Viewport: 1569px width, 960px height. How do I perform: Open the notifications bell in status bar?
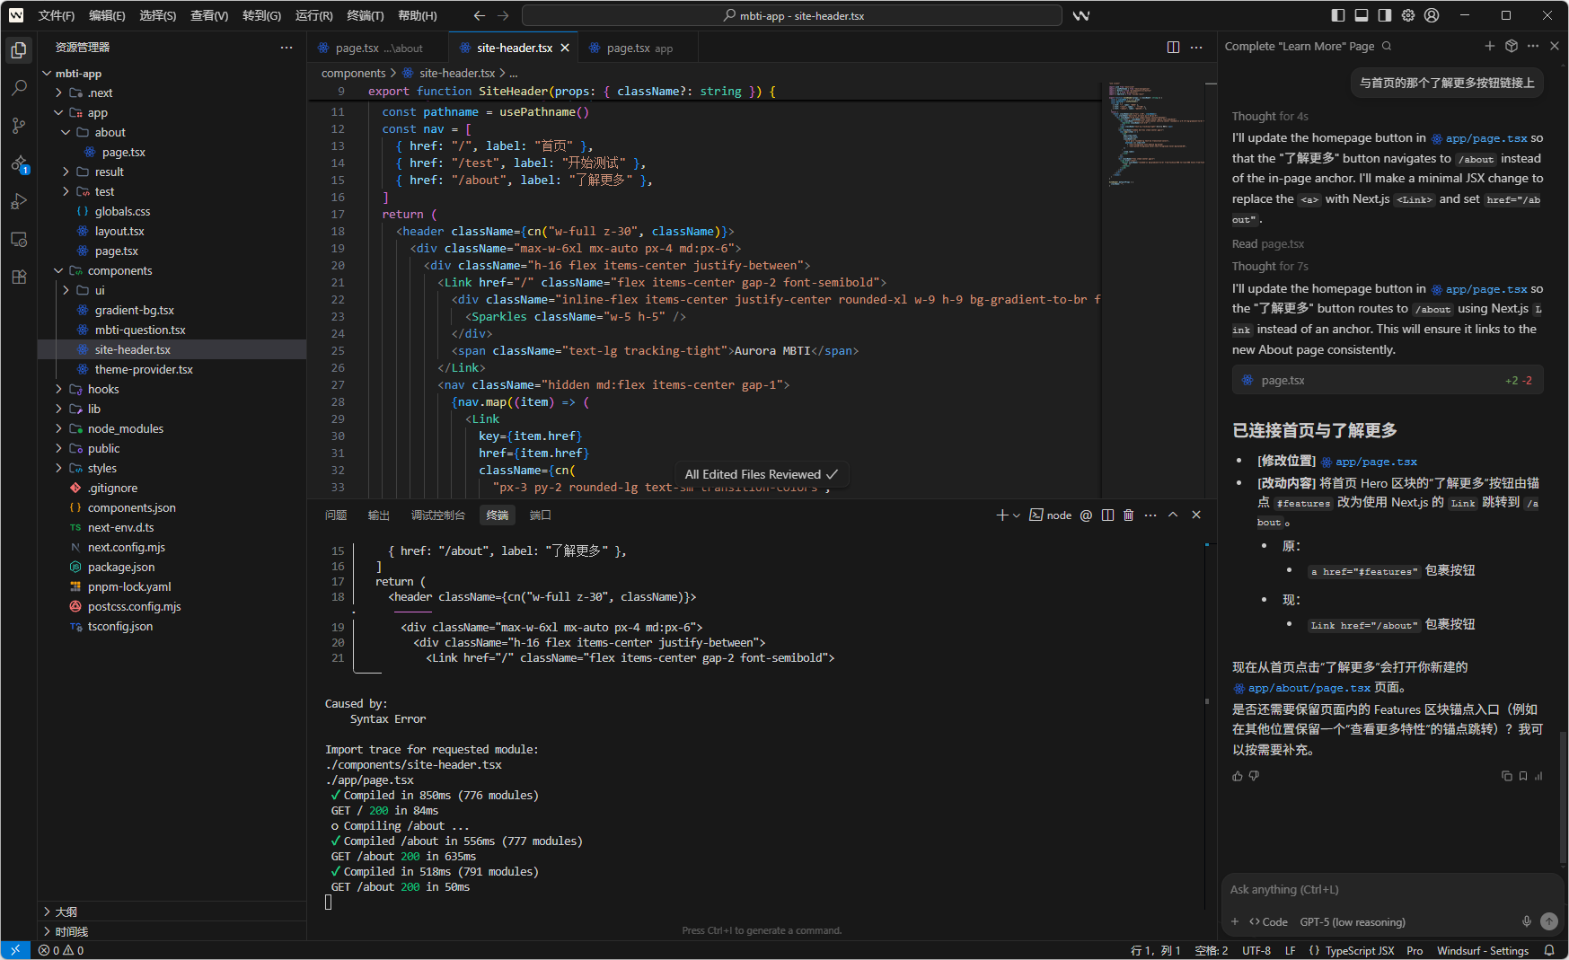(1549, 950)
